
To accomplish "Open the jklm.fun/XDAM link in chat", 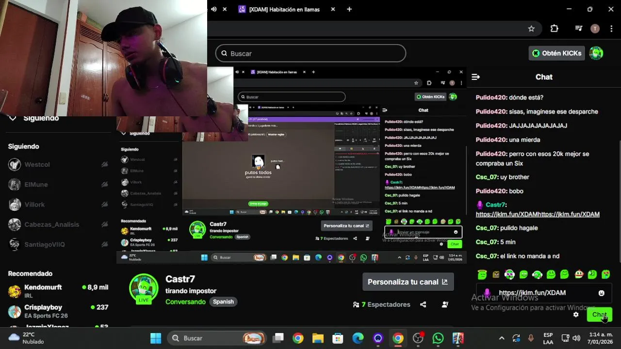I will (538, 214).
